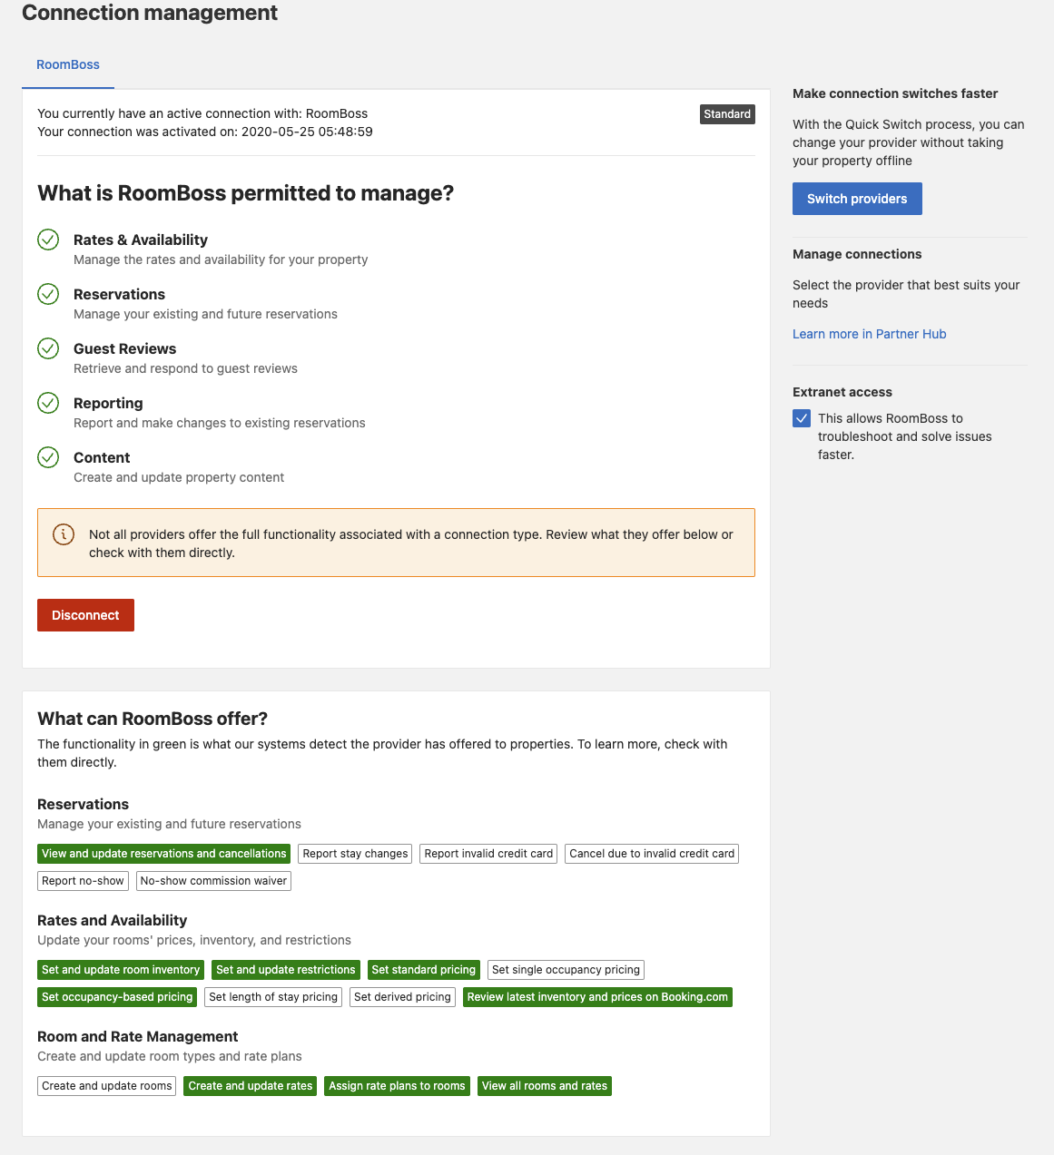
Task: Click the info icon in the warning banner
Action: [63, 535]
